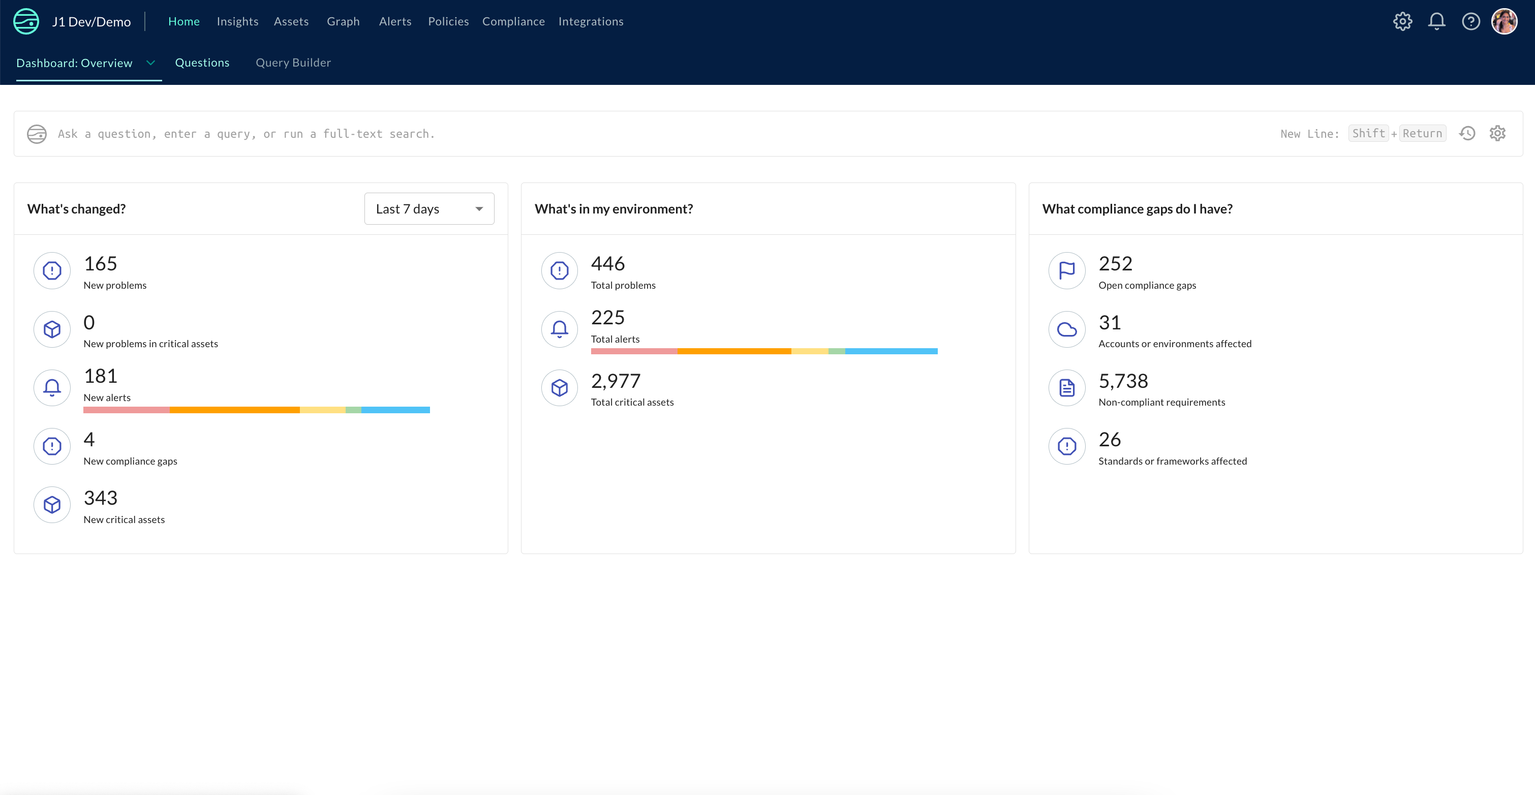This screenshot has width=1535, height=795.
Task: Expand the Dashboard Overview chevron
Action: (x=151, y=63)
